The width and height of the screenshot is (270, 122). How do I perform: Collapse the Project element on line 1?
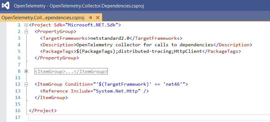pos(26,25)
